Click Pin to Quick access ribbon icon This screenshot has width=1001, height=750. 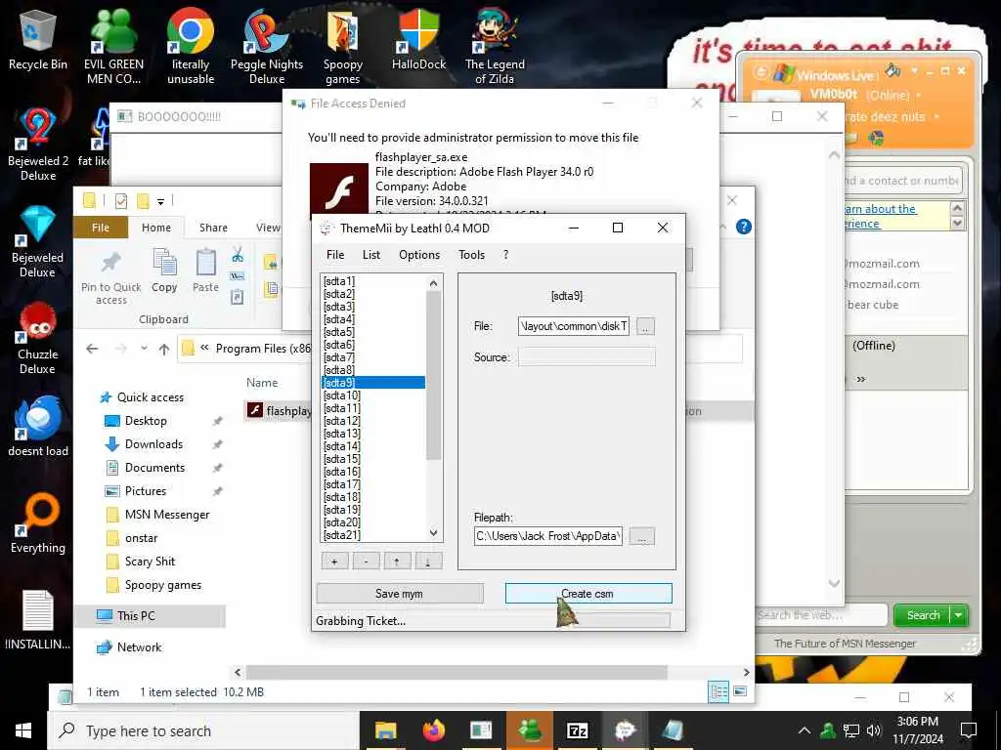[110, 277]
